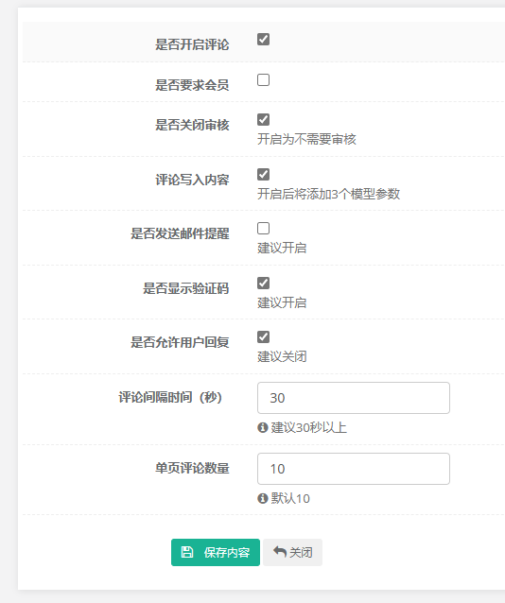The height and width of the screenshot is (603, 505).
Task: Click the 关闭 button
Action: 293,552
